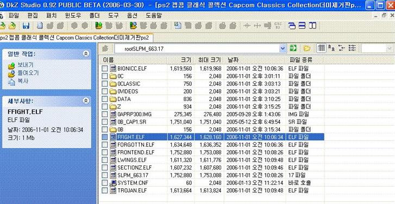Toggle the checkbox beside SYSTEM.CNF
Viewport: 395px width, 204px height.
tap(105, 183)
